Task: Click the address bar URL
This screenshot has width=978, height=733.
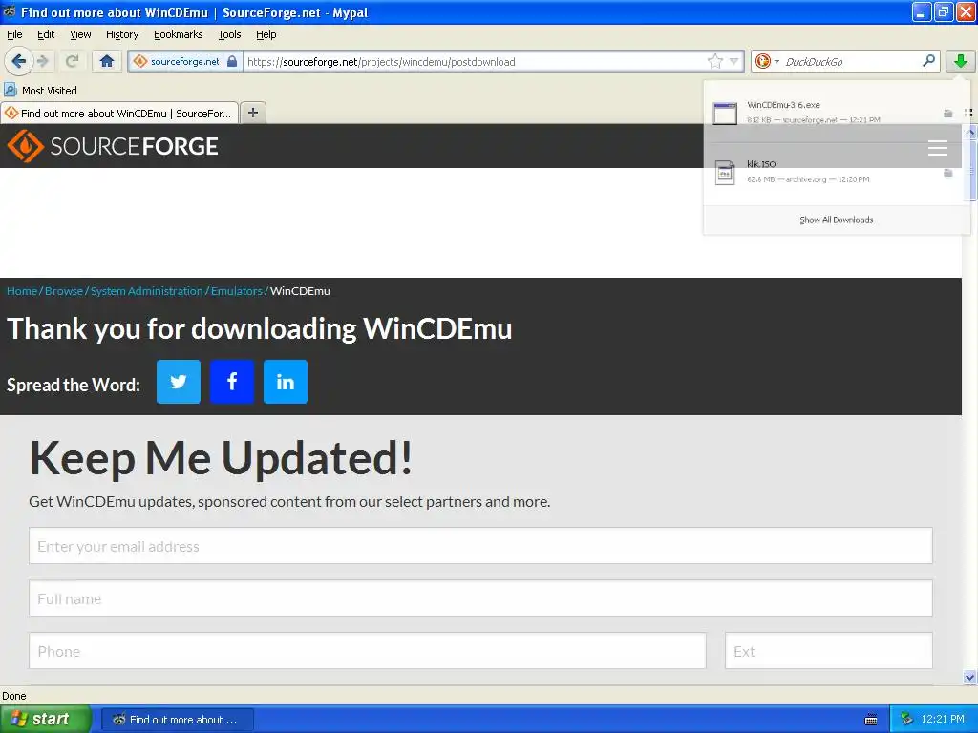Action: (x=381, y=62)
